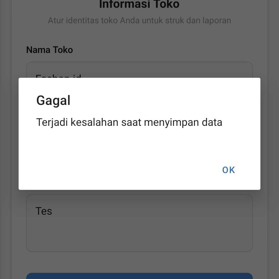Click the word "Tes" in the text area
The height and width of the screenshot is (279, 279).
pos(44,211)
